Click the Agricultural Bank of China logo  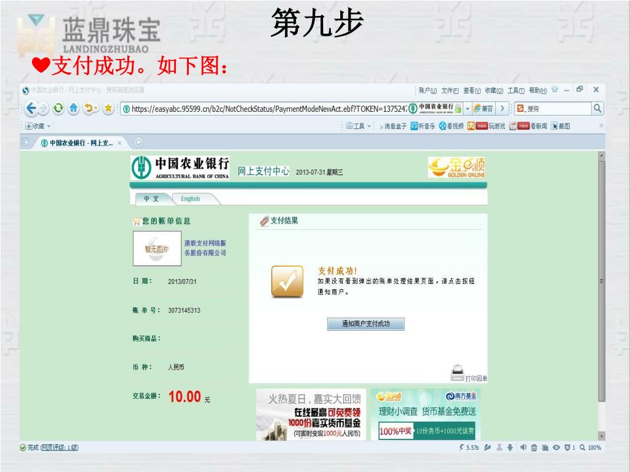[180, 168]
